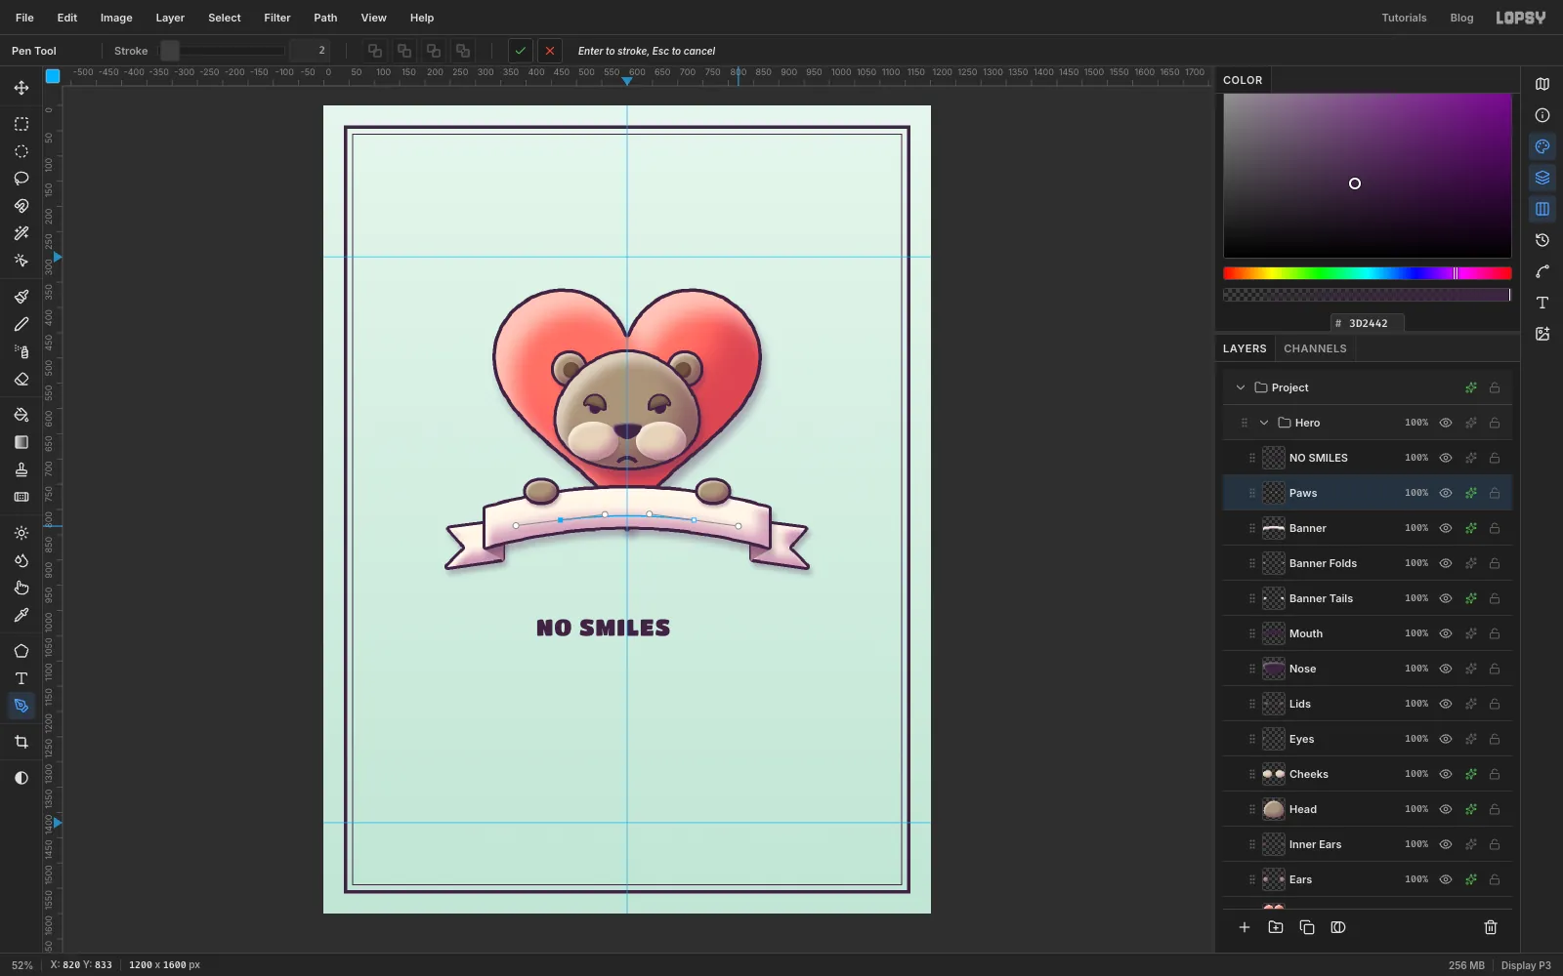The width and height of the screenshot is (1563, 976).
Task: Toggle visibility of the Mouth layer
Action: (1446, 633)
